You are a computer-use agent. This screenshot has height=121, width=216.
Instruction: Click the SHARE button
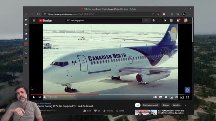coord(108,111)
